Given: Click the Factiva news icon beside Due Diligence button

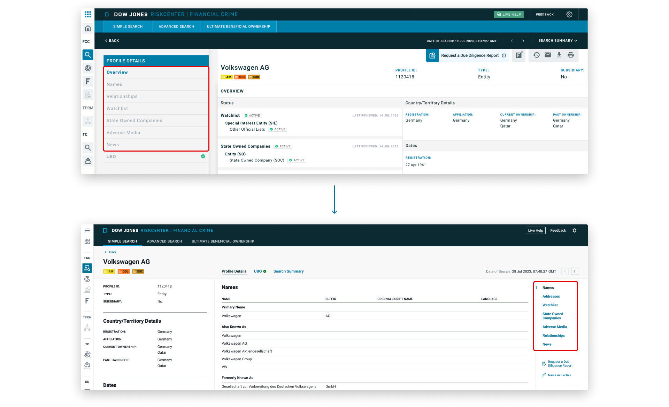Looking at the screenshot, I should [x=519, y=55].
